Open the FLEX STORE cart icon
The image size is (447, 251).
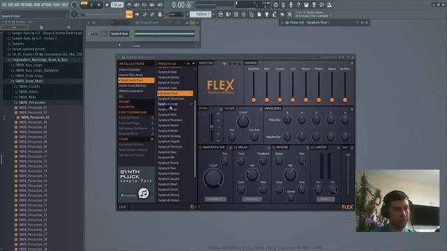(152, 139)
